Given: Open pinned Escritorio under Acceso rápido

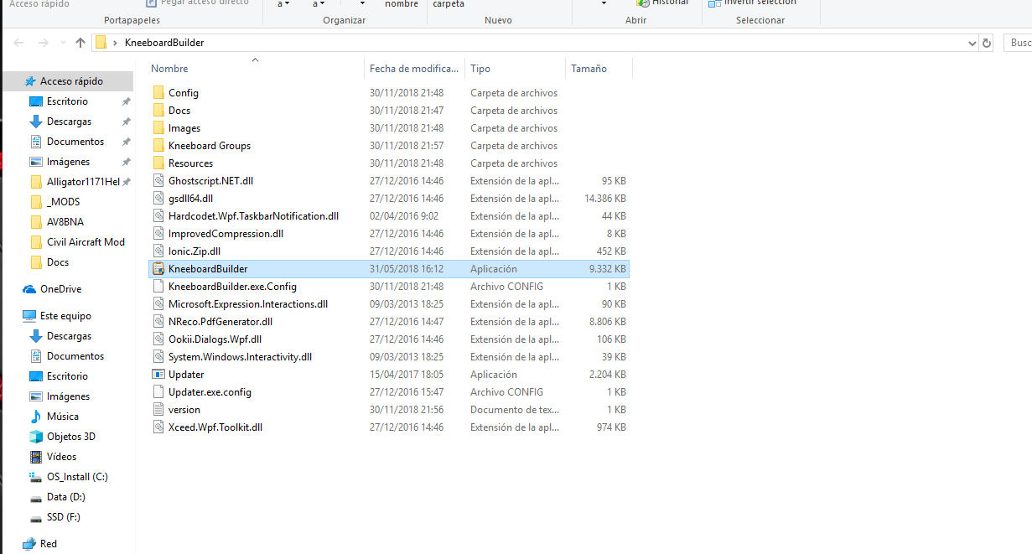Looking at the screenshot, I should [67, 101].
